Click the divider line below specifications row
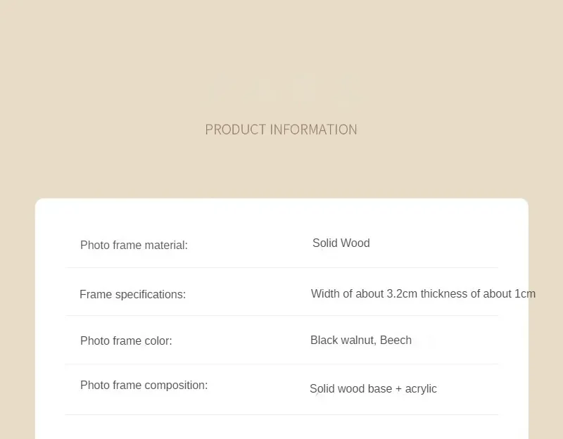Image resolution: width=563 pixels, height=439 pixels. coord(281,315)
